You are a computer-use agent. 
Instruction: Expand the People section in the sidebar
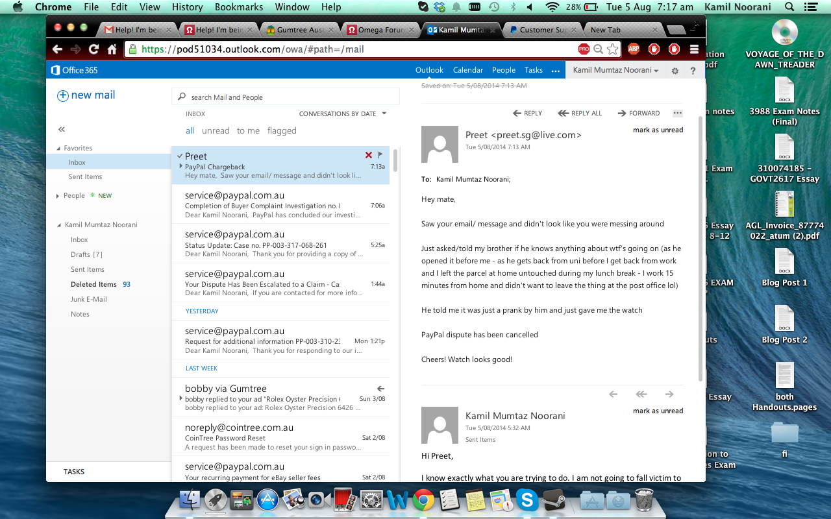(58, 196)
